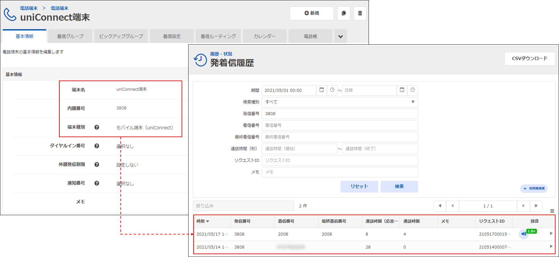Click the period end 日時 field

(369, 90)
